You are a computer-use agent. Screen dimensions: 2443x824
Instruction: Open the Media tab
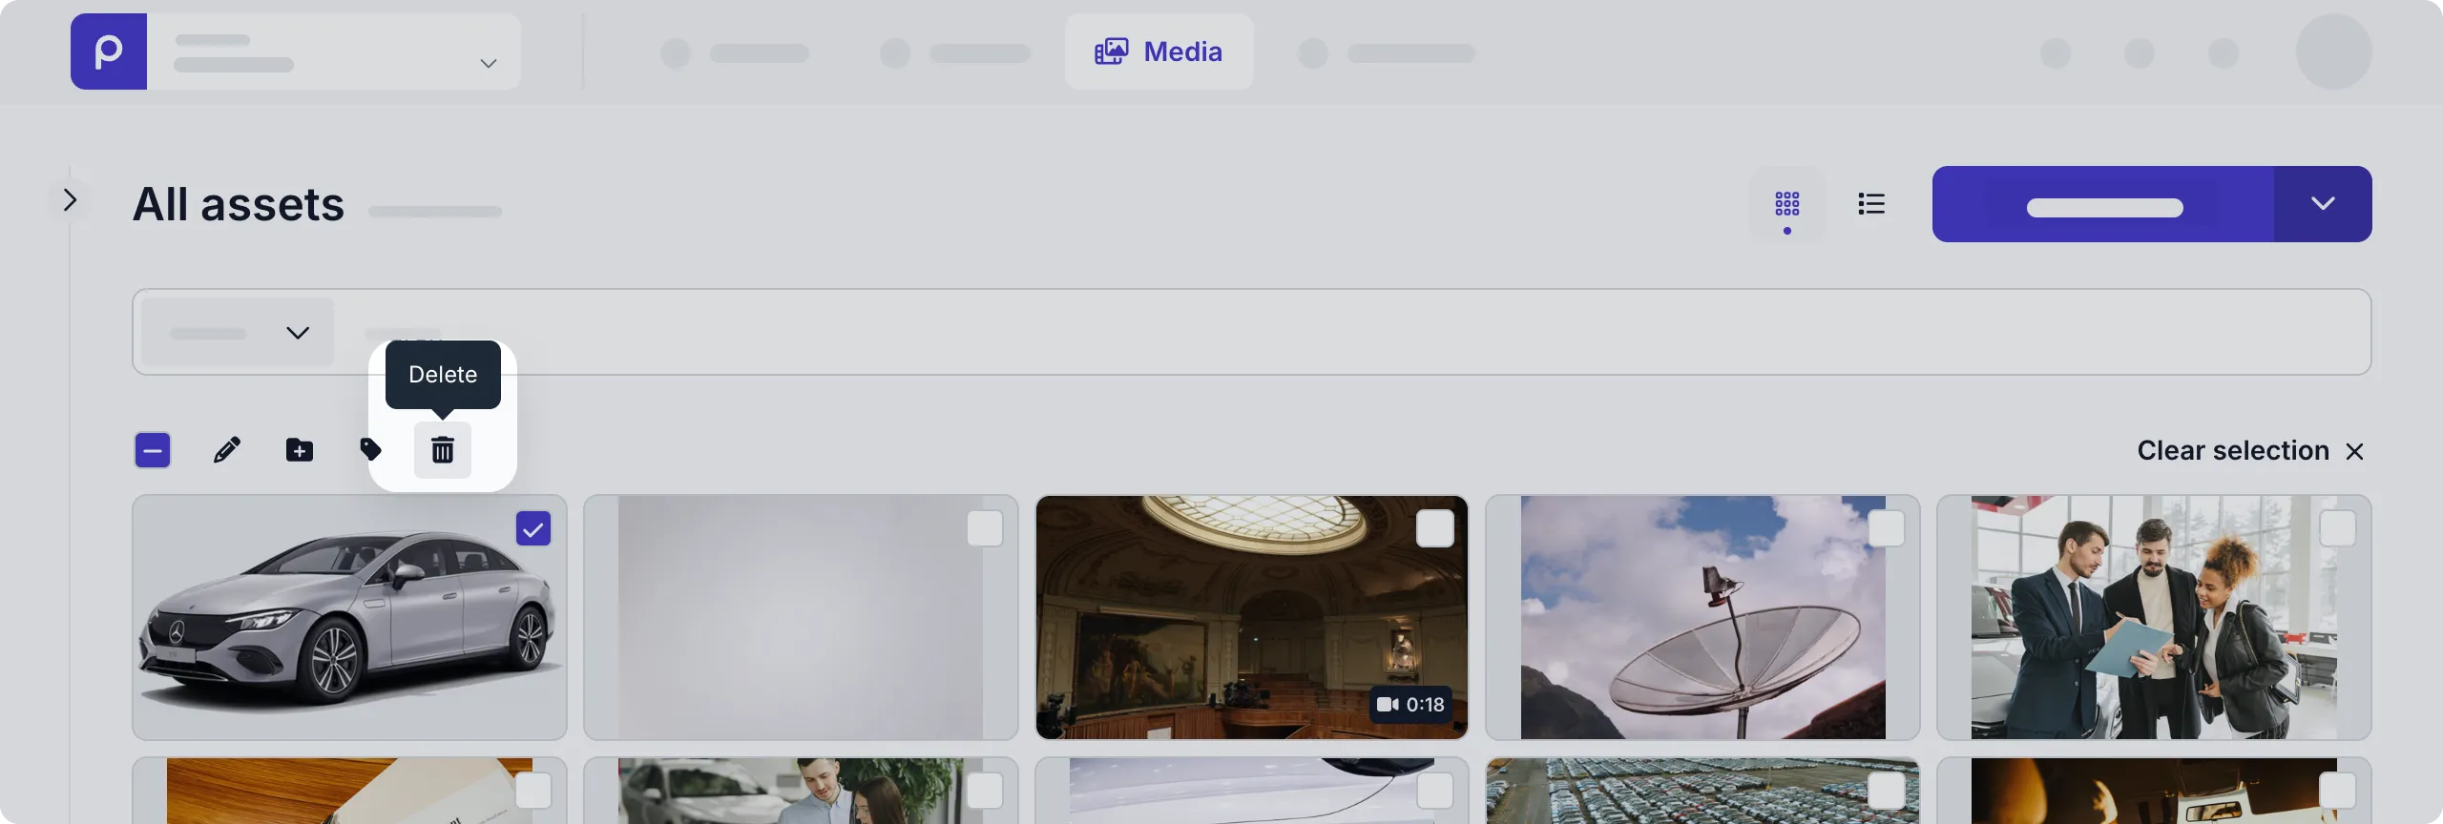pyautogui.click(x=1159, y=51)
